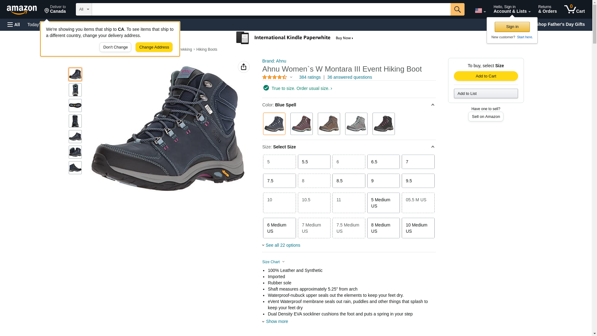Share this product via share icon
Screen dimensions: 597x336
[243, 67]
